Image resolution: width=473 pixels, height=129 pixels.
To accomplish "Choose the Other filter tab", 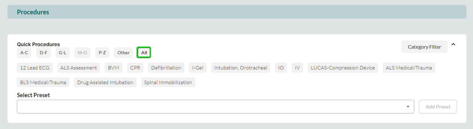I will pos(123,53).
